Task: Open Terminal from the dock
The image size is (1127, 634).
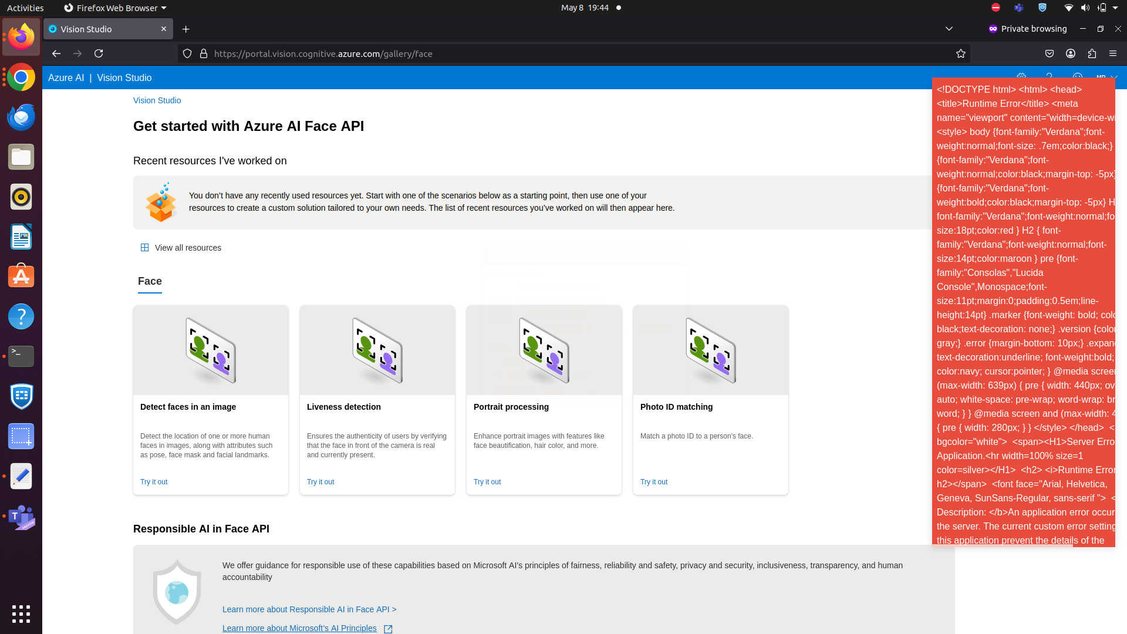Action: click(21, 356)
